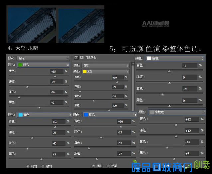Select 绝对 radio below the 青色 panel
Viewport: 212px width, 174px height.
(x=43, y=166)
